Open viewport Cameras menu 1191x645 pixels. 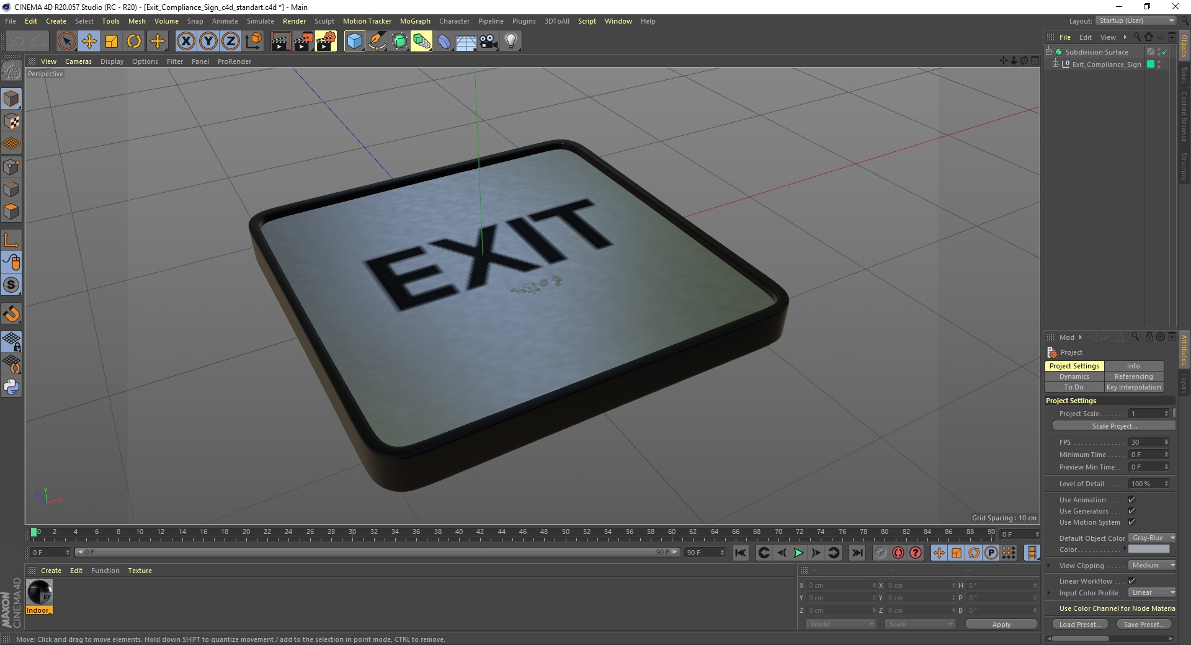tap(78, 61)
